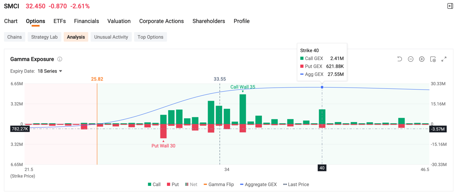The image size is (455, 193).
Task: Zoom out the Gamma Exposure chart
Action: tap(411, 59)
